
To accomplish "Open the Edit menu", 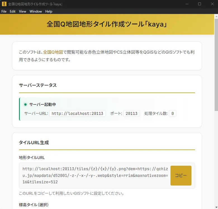I will [13, 11].
